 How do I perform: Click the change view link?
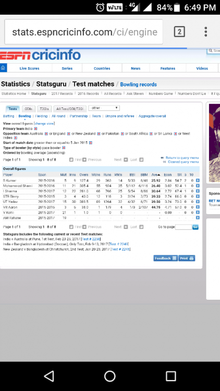(x=44, y=124)
